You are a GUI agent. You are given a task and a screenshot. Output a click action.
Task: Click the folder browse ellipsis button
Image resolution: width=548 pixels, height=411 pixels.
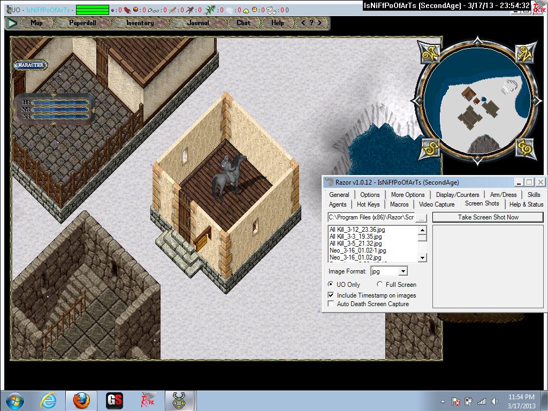click(x=421, y=217)
